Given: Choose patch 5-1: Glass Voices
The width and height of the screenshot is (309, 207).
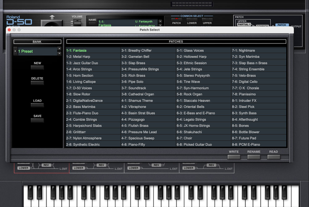Looking at the screenshot, I should (203, 51).
